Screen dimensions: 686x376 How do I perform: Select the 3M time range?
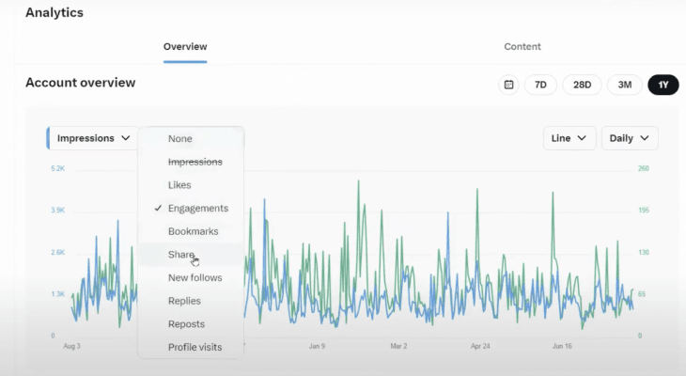(624, 85)
